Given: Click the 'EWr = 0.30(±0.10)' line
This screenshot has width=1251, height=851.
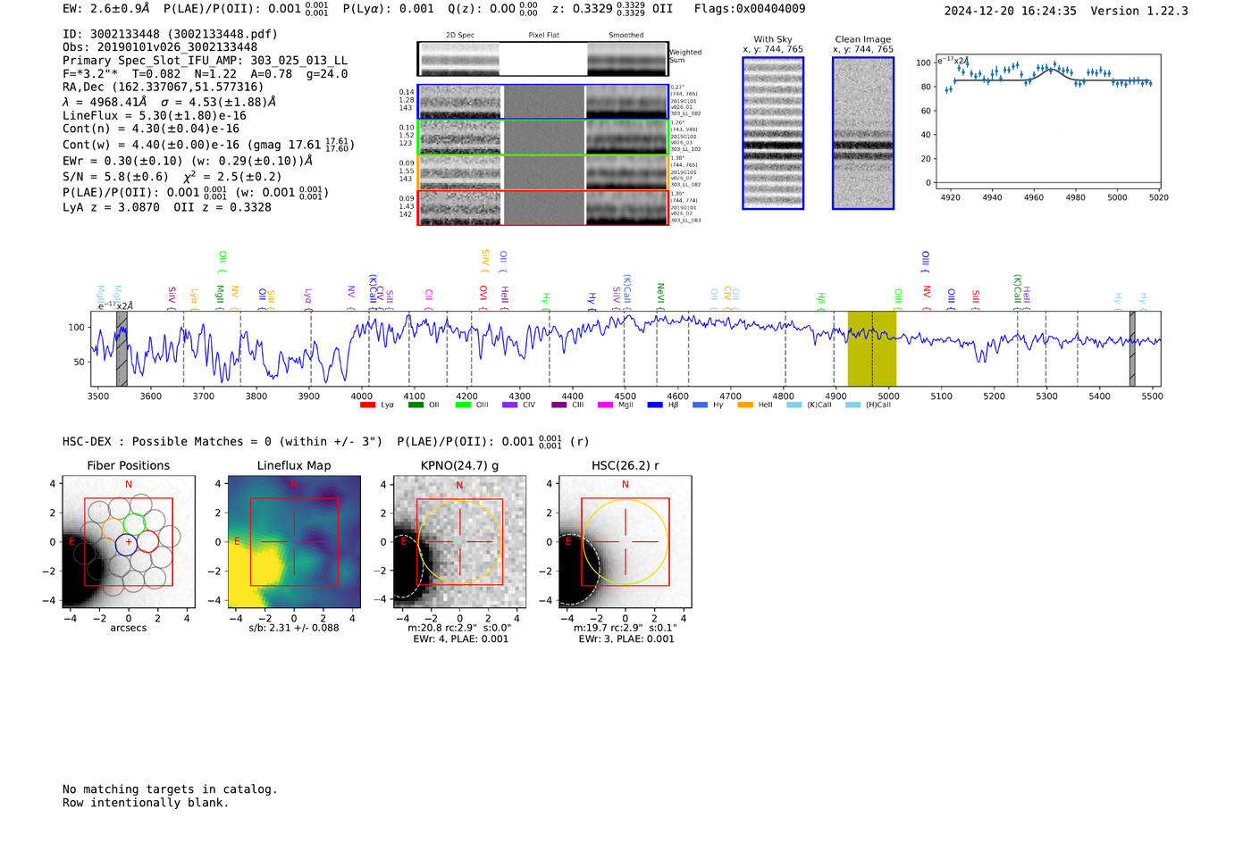Looking at the screenshot, I should pos(188,161).
